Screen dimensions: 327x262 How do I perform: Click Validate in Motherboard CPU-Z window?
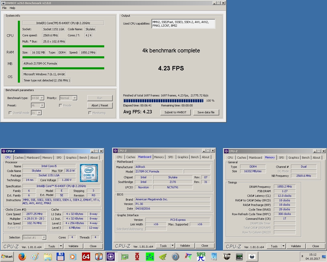click(185, 246)
